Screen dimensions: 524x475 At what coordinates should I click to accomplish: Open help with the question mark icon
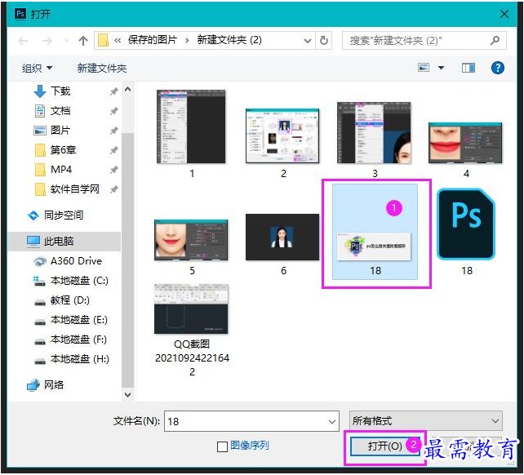click(498, 68)
